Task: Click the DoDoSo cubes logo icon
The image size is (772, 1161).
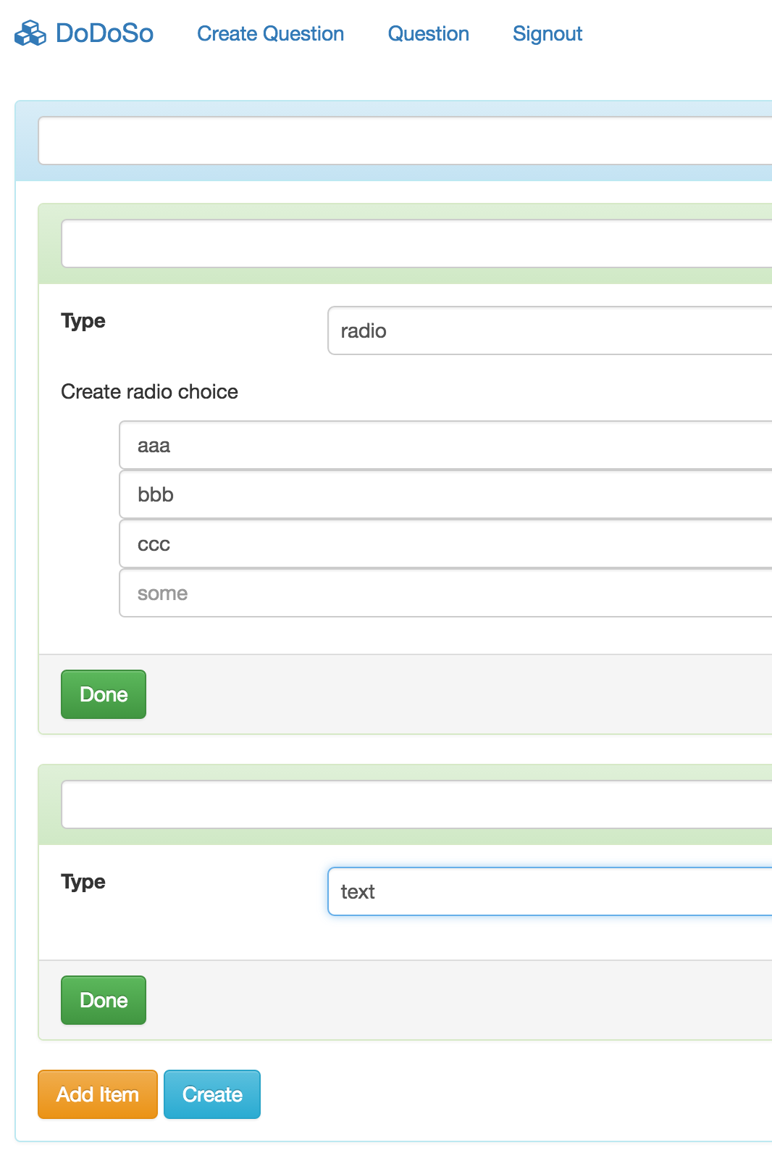Action: 30,33
